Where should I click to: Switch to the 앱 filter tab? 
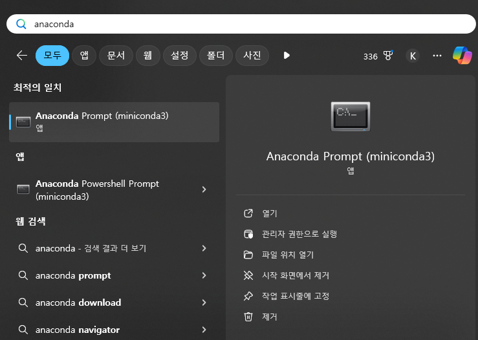(84, 56)
